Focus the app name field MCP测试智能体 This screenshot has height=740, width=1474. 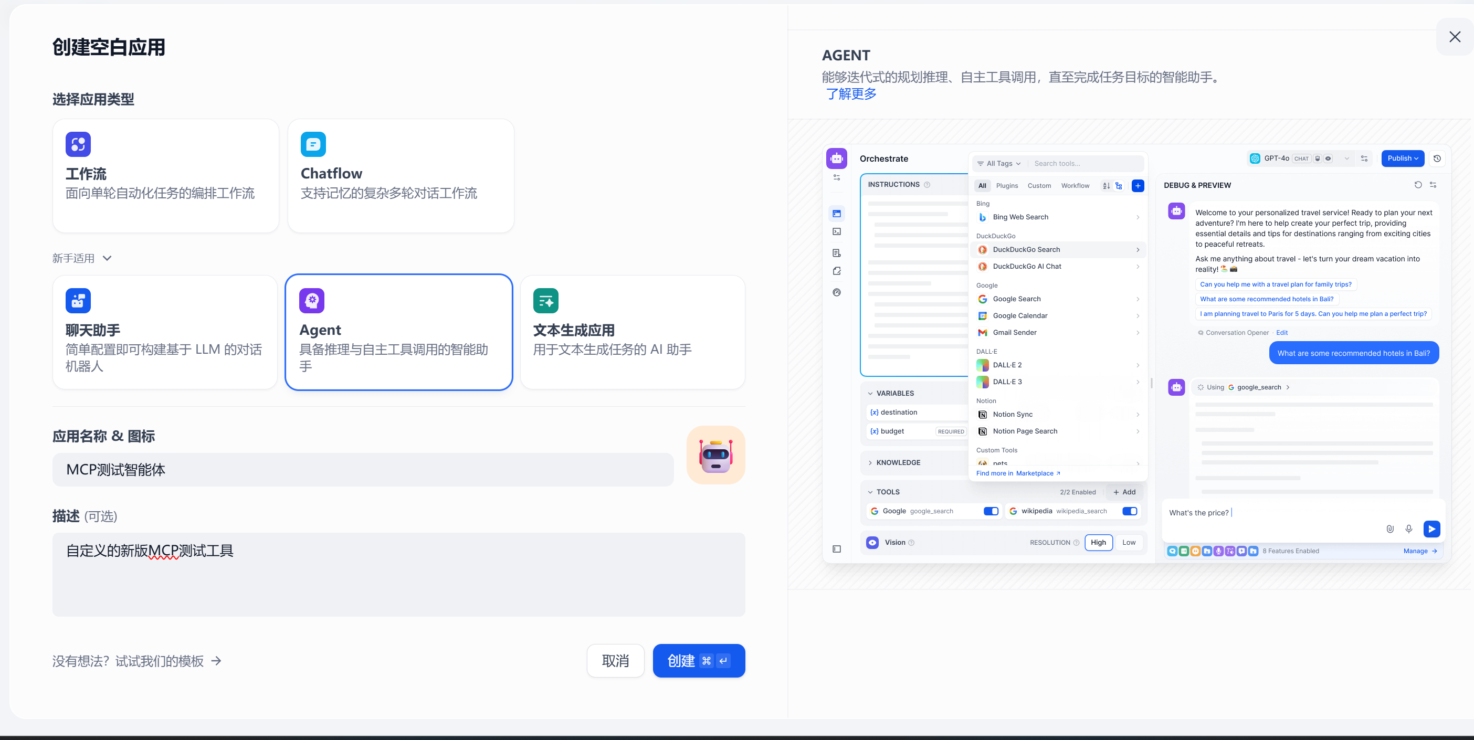tap(363, 470)
